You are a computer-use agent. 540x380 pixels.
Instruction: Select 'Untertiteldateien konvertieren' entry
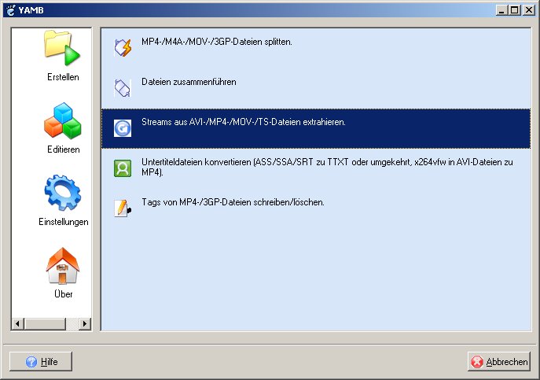(x=316, y=168)
